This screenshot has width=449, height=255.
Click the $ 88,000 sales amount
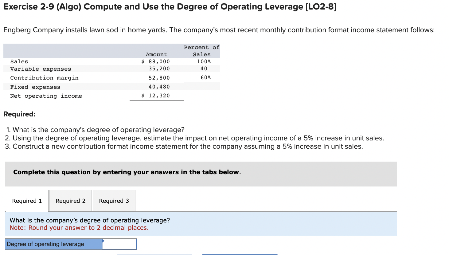click(x=155, y=61)
